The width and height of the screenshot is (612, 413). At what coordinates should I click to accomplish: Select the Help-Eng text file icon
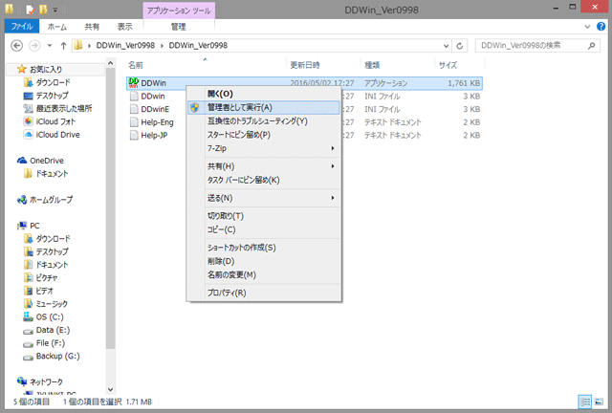[134, 122]
